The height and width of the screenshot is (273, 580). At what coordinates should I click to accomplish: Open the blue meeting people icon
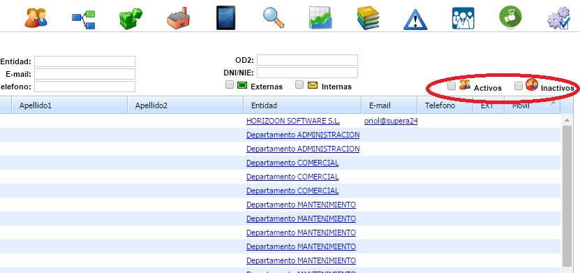click(463, 18)
